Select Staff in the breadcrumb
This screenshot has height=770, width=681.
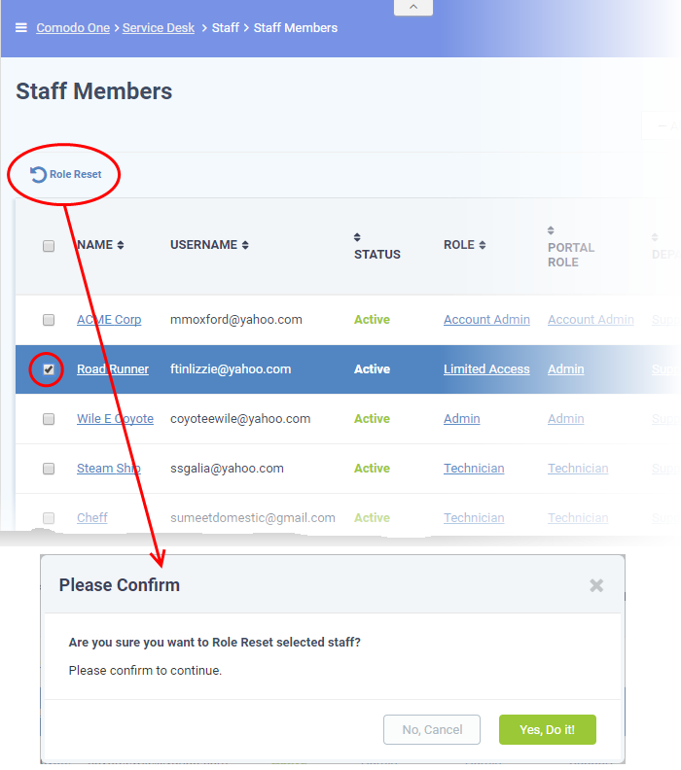225,28
